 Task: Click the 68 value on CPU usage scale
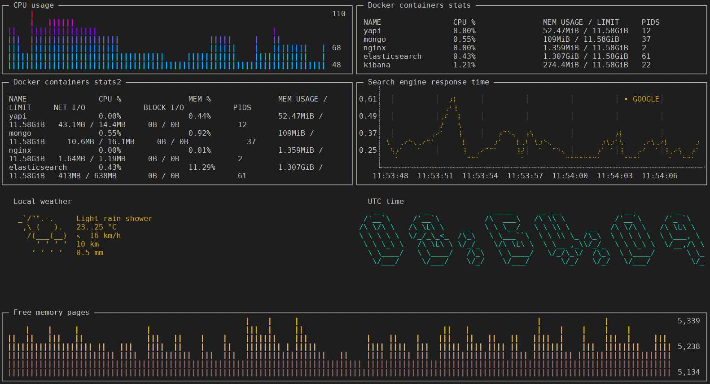(337, 48)
